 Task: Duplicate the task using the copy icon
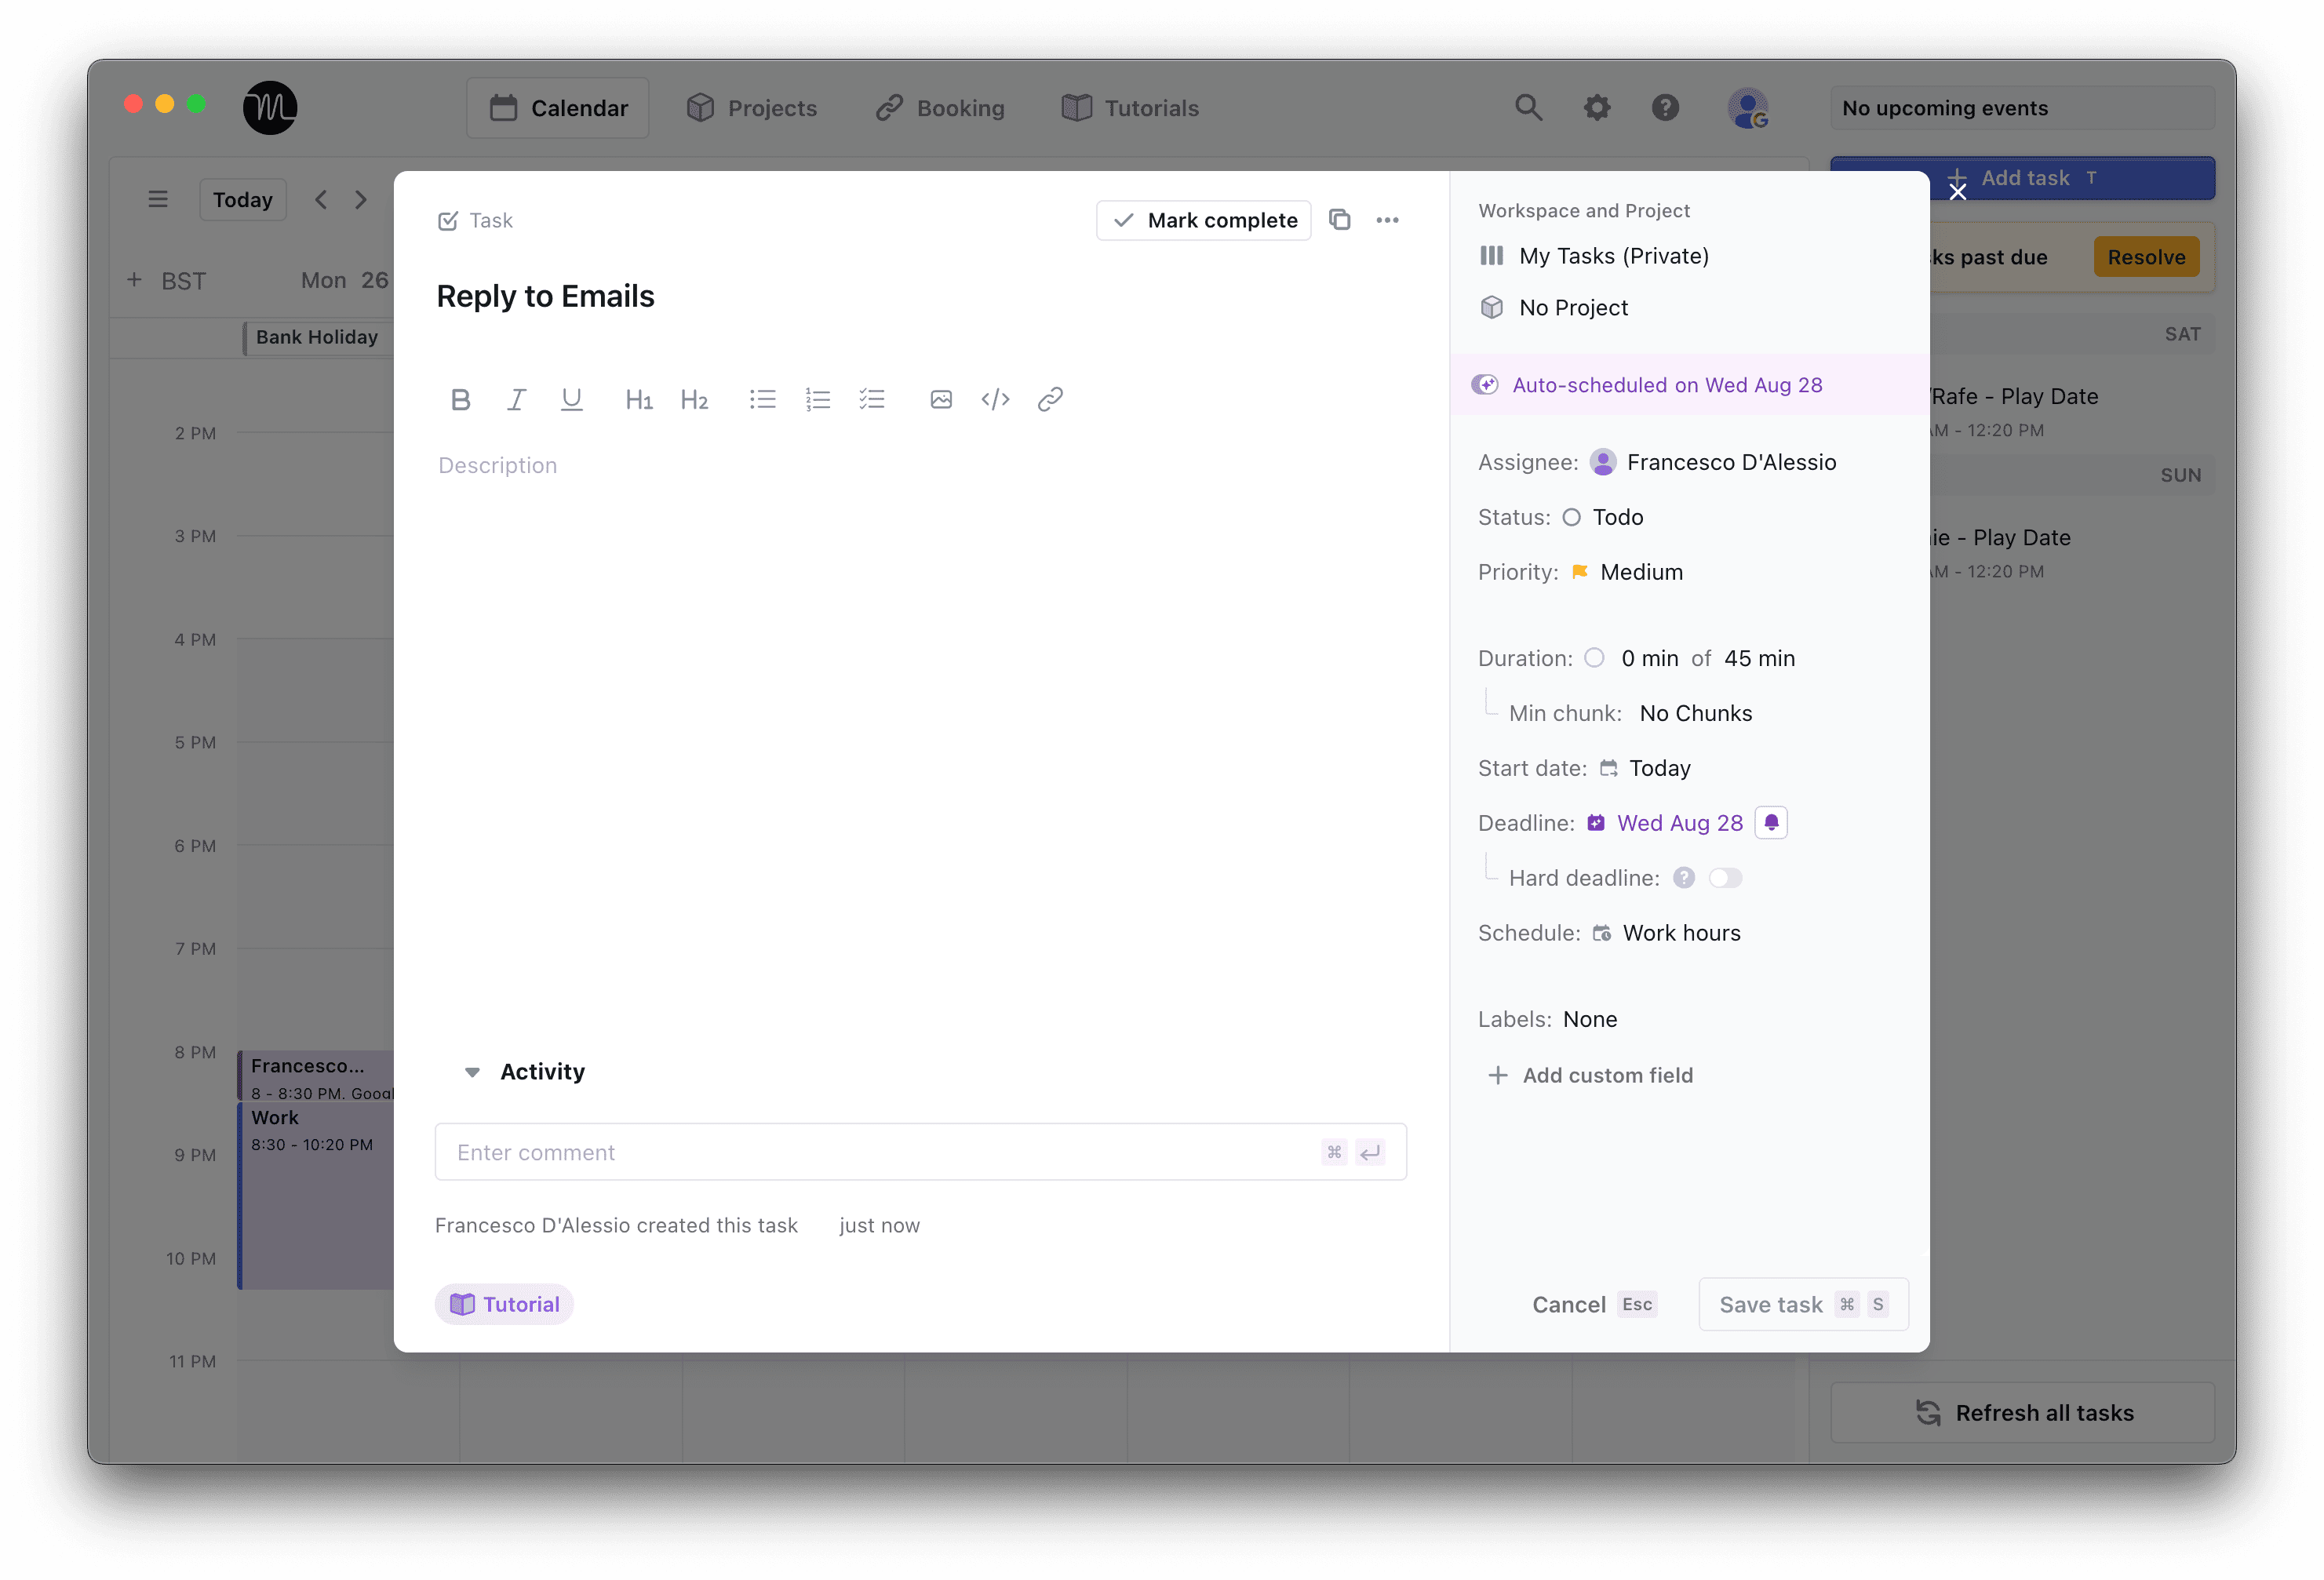1340,219
